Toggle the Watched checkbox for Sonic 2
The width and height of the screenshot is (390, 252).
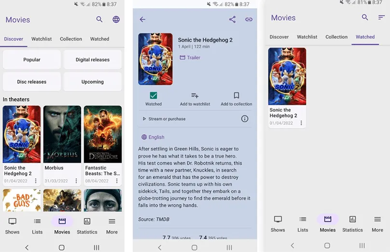pos(153,95)
